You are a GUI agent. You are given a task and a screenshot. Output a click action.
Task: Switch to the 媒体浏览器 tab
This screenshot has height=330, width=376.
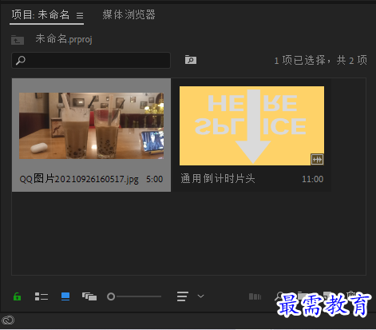(129, 14)
